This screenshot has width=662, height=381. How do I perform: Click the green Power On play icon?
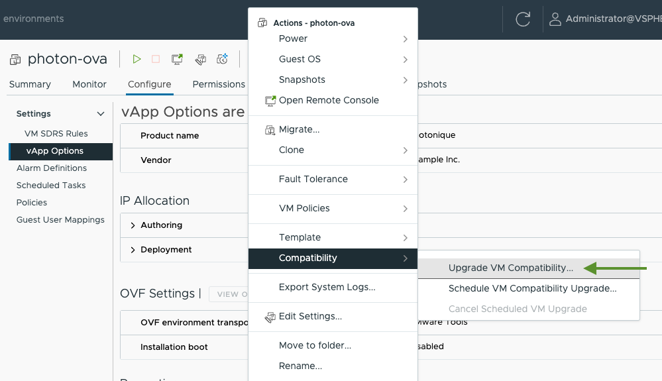pos(136,59)
